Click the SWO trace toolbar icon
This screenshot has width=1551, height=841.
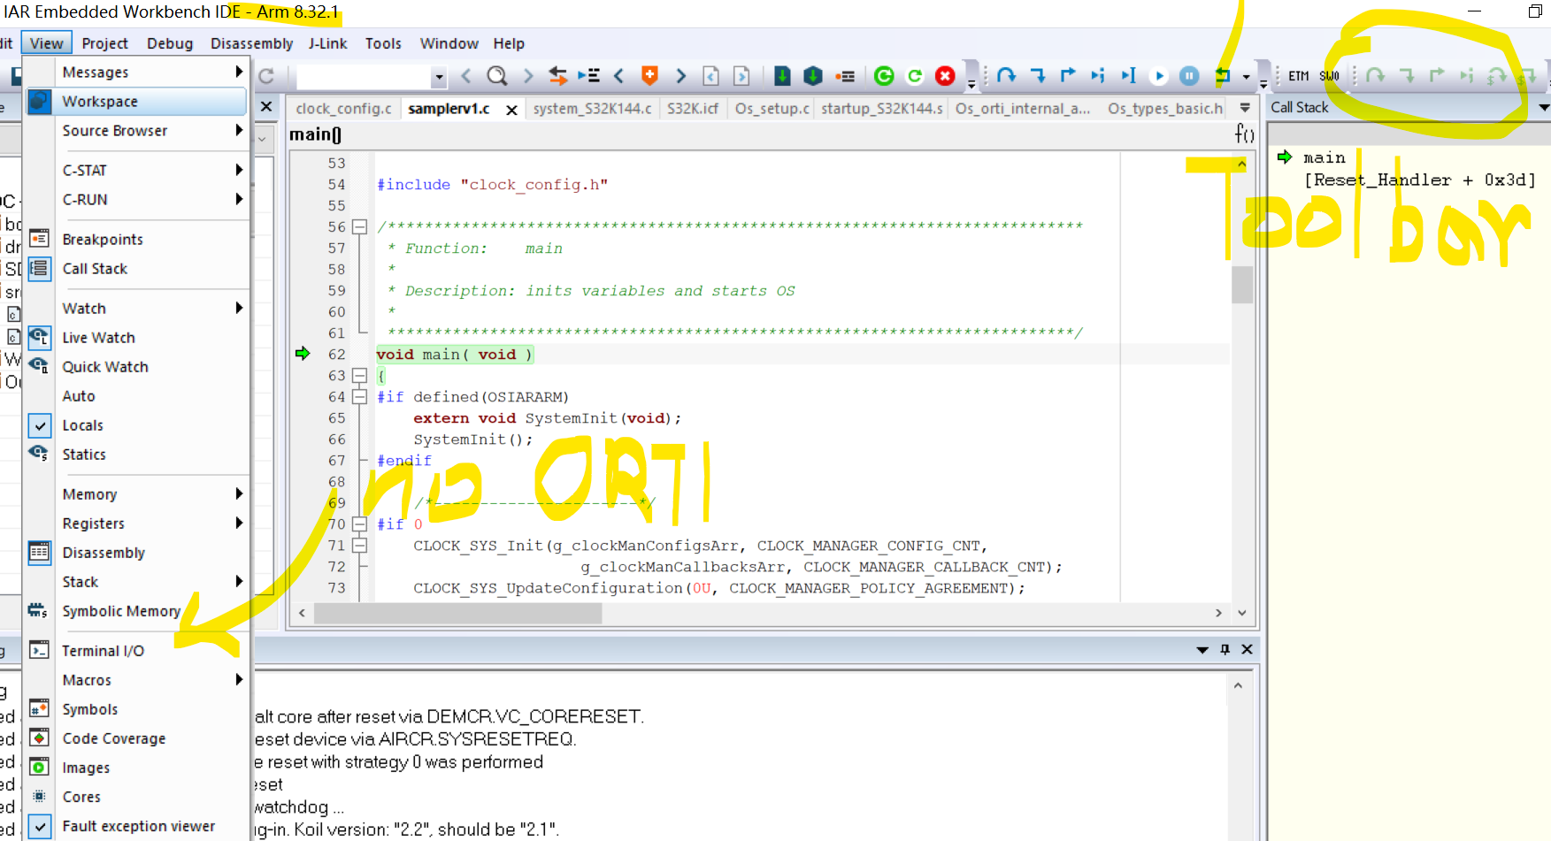pyautogui.click(x=1329, y=76)
